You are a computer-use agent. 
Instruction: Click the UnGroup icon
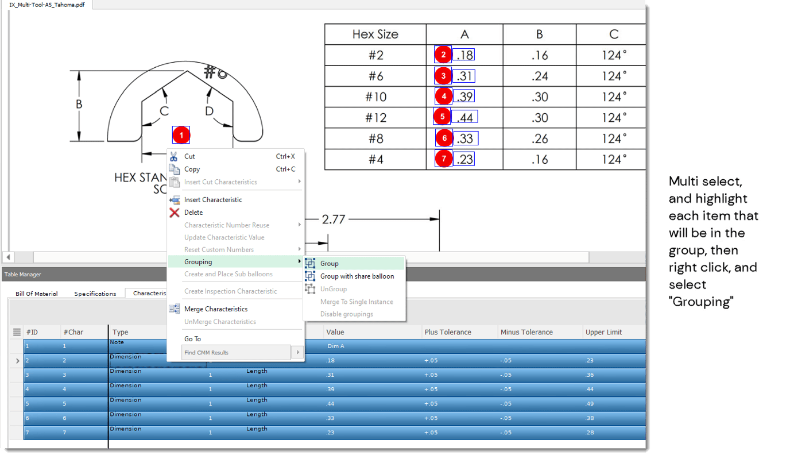[x=310, y=288]
